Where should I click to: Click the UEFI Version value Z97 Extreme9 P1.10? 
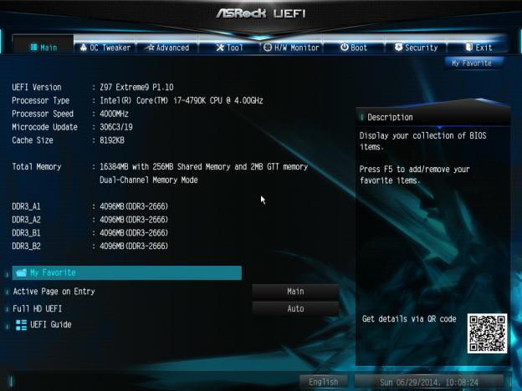(136, 88)
